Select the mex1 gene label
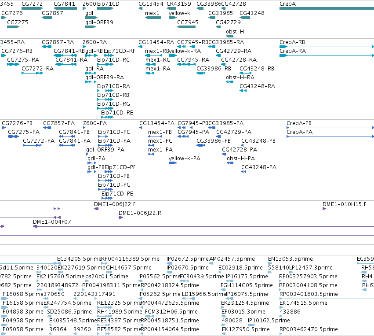 pyautogui.click(x=152, y=13)
